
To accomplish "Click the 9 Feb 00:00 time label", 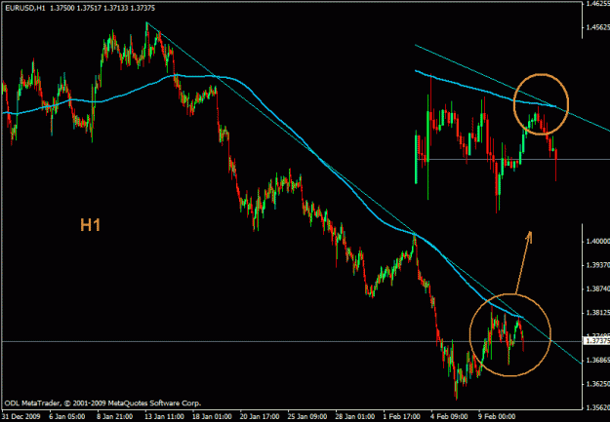I will (497, 416).
